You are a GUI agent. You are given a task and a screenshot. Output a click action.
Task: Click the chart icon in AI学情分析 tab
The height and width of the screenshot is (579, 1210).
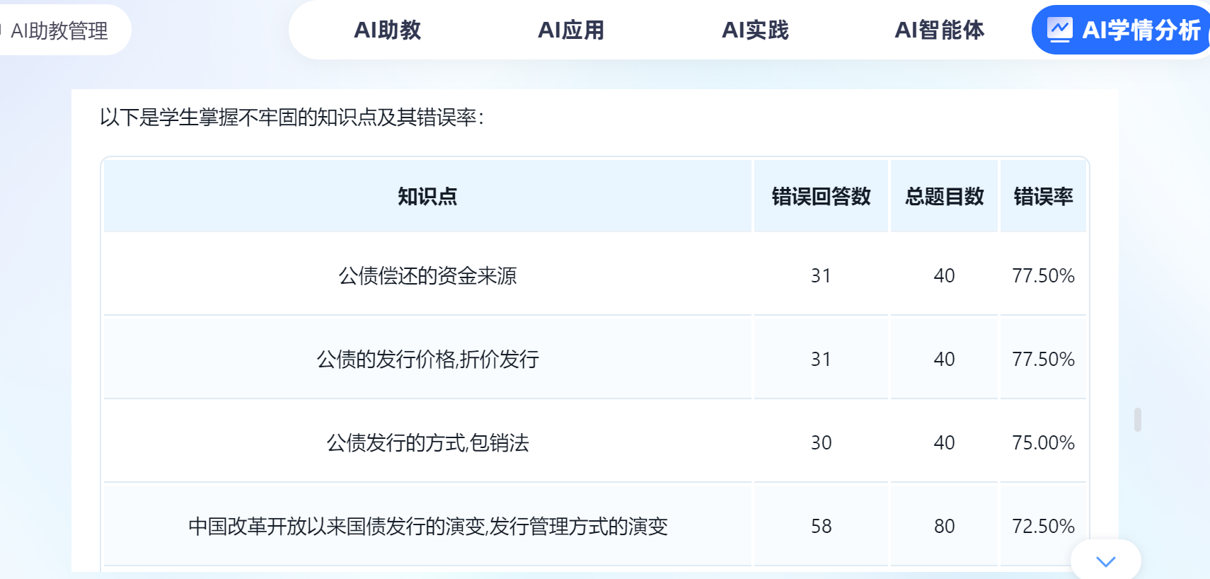pos(1059,30)
